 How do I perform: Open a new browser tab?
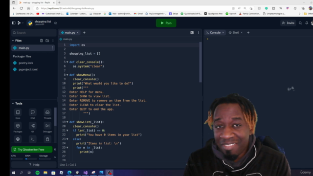pos(59,2)
